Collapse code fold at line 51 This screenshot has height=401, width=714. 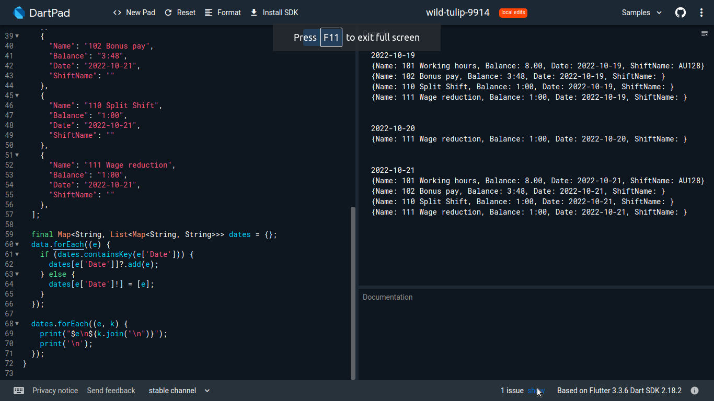point(17,155)
